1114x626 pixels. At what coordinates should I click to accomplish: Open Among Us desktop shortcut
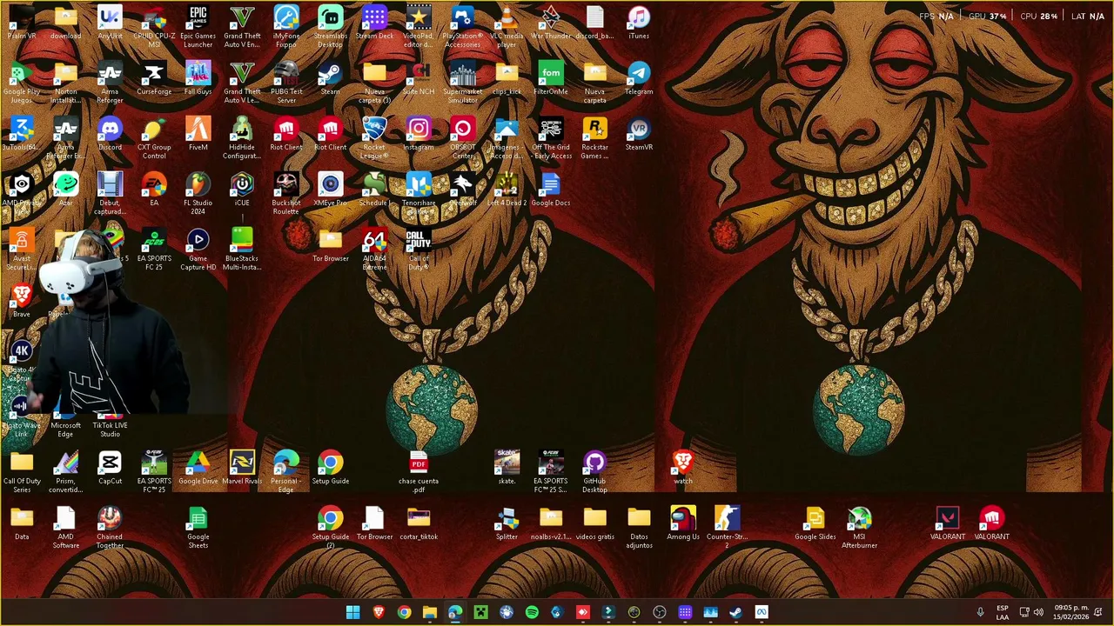tap(683, 524)
